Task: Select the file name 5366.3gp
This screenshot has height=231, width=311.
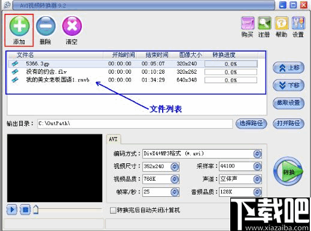Action: coord(38,64)
